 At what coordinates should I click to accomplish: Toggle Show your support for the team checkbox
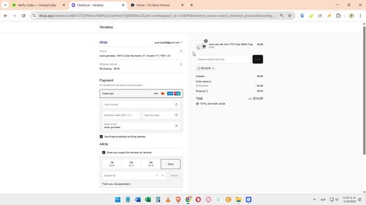pyautogui.click(x=104, y=153)
